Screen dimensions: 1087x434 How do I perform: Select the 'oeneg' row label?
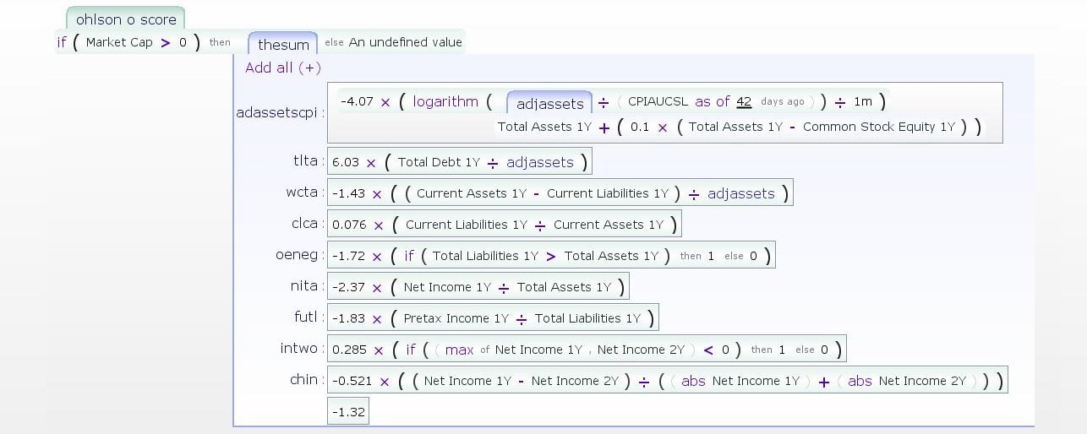(297, 254)
